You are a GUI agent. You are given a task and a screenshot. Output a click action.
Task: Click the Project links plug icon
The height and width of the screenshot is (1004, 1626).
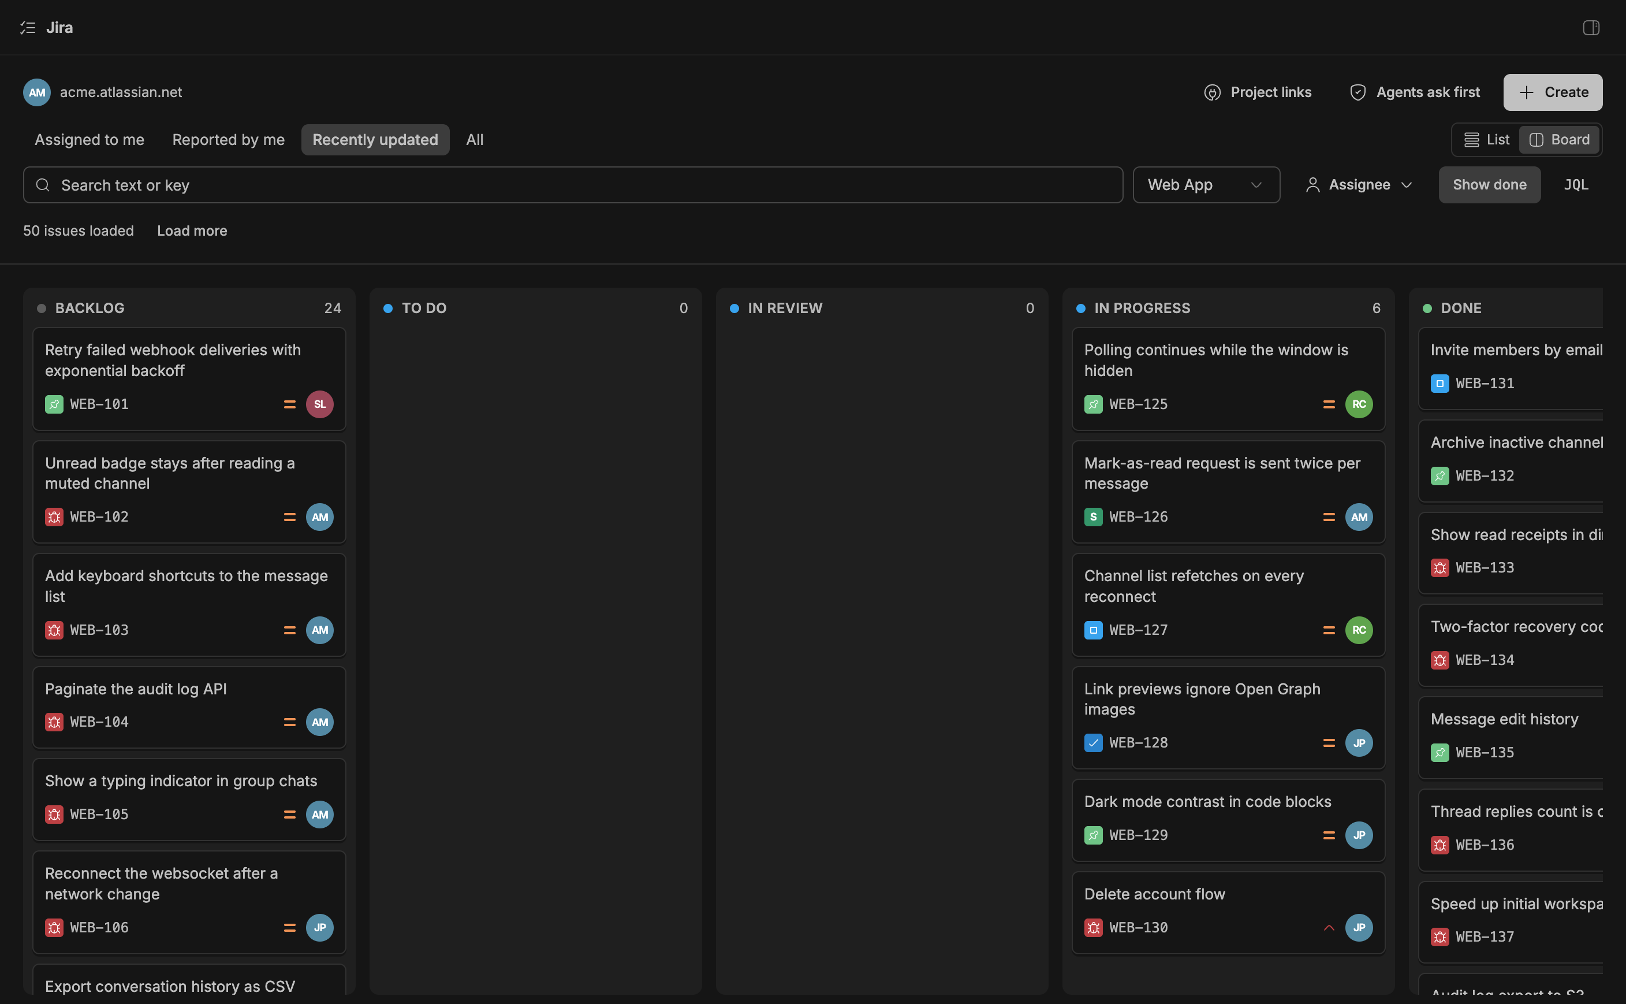(x=1212, y=92)
